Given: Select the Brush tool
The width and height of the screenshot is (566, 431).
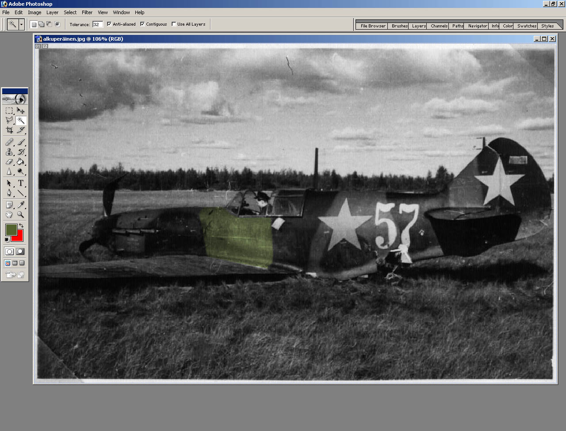Looking at the screenshot, I should pyautogui.click(x=21, y=142).
